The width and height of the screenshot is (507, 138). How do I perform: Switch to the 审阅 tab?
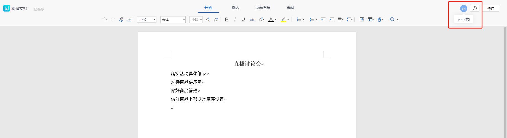coord(290,8)
